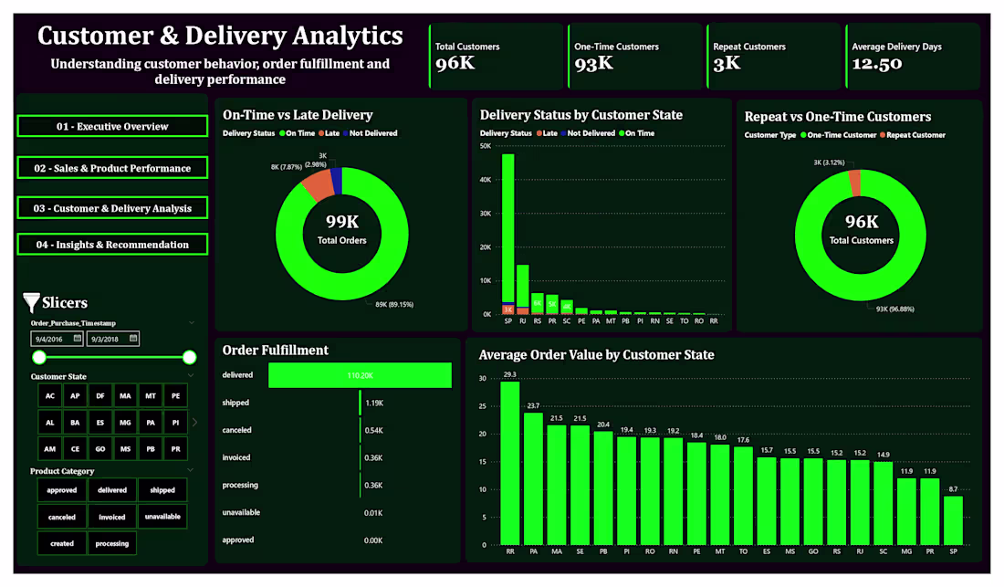Toggle the AL state slicer tile

(x=50, y=423)
